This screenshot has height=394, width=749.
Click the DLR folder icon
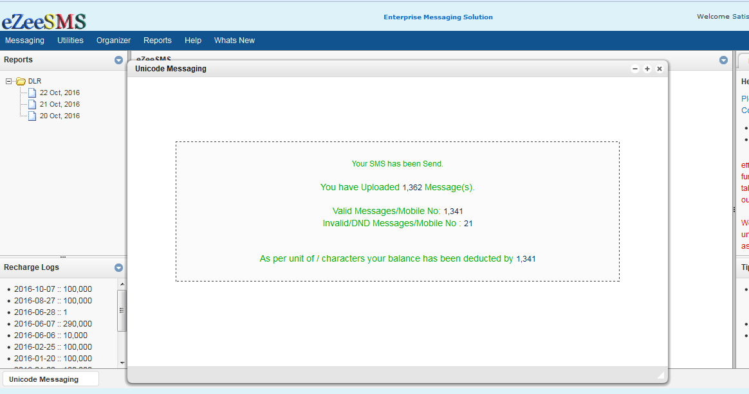(21, 82)
